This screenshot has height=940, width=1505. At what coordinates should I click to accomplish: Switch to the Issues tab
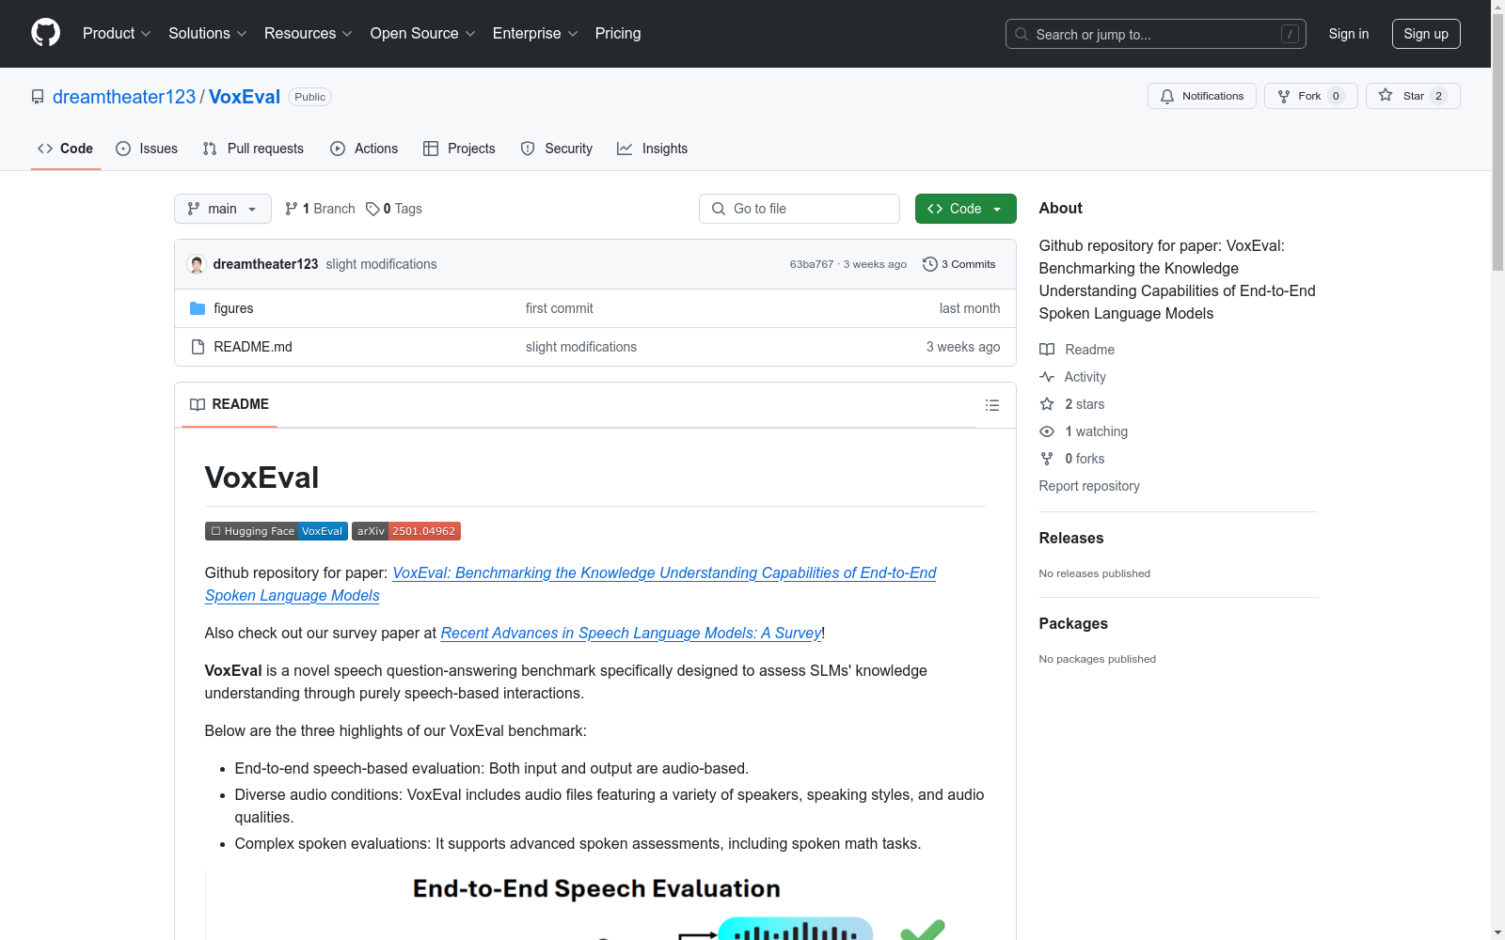[x=147, y=149]
